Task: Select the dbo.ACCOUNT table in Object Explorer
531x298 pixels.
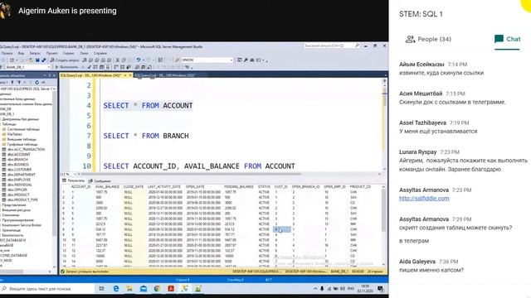Action: click(x=19, y=154)
